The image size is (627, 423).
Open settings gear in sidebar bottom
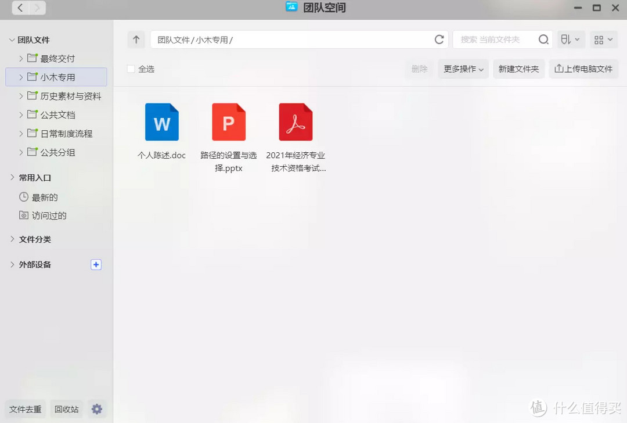point(97,409)
